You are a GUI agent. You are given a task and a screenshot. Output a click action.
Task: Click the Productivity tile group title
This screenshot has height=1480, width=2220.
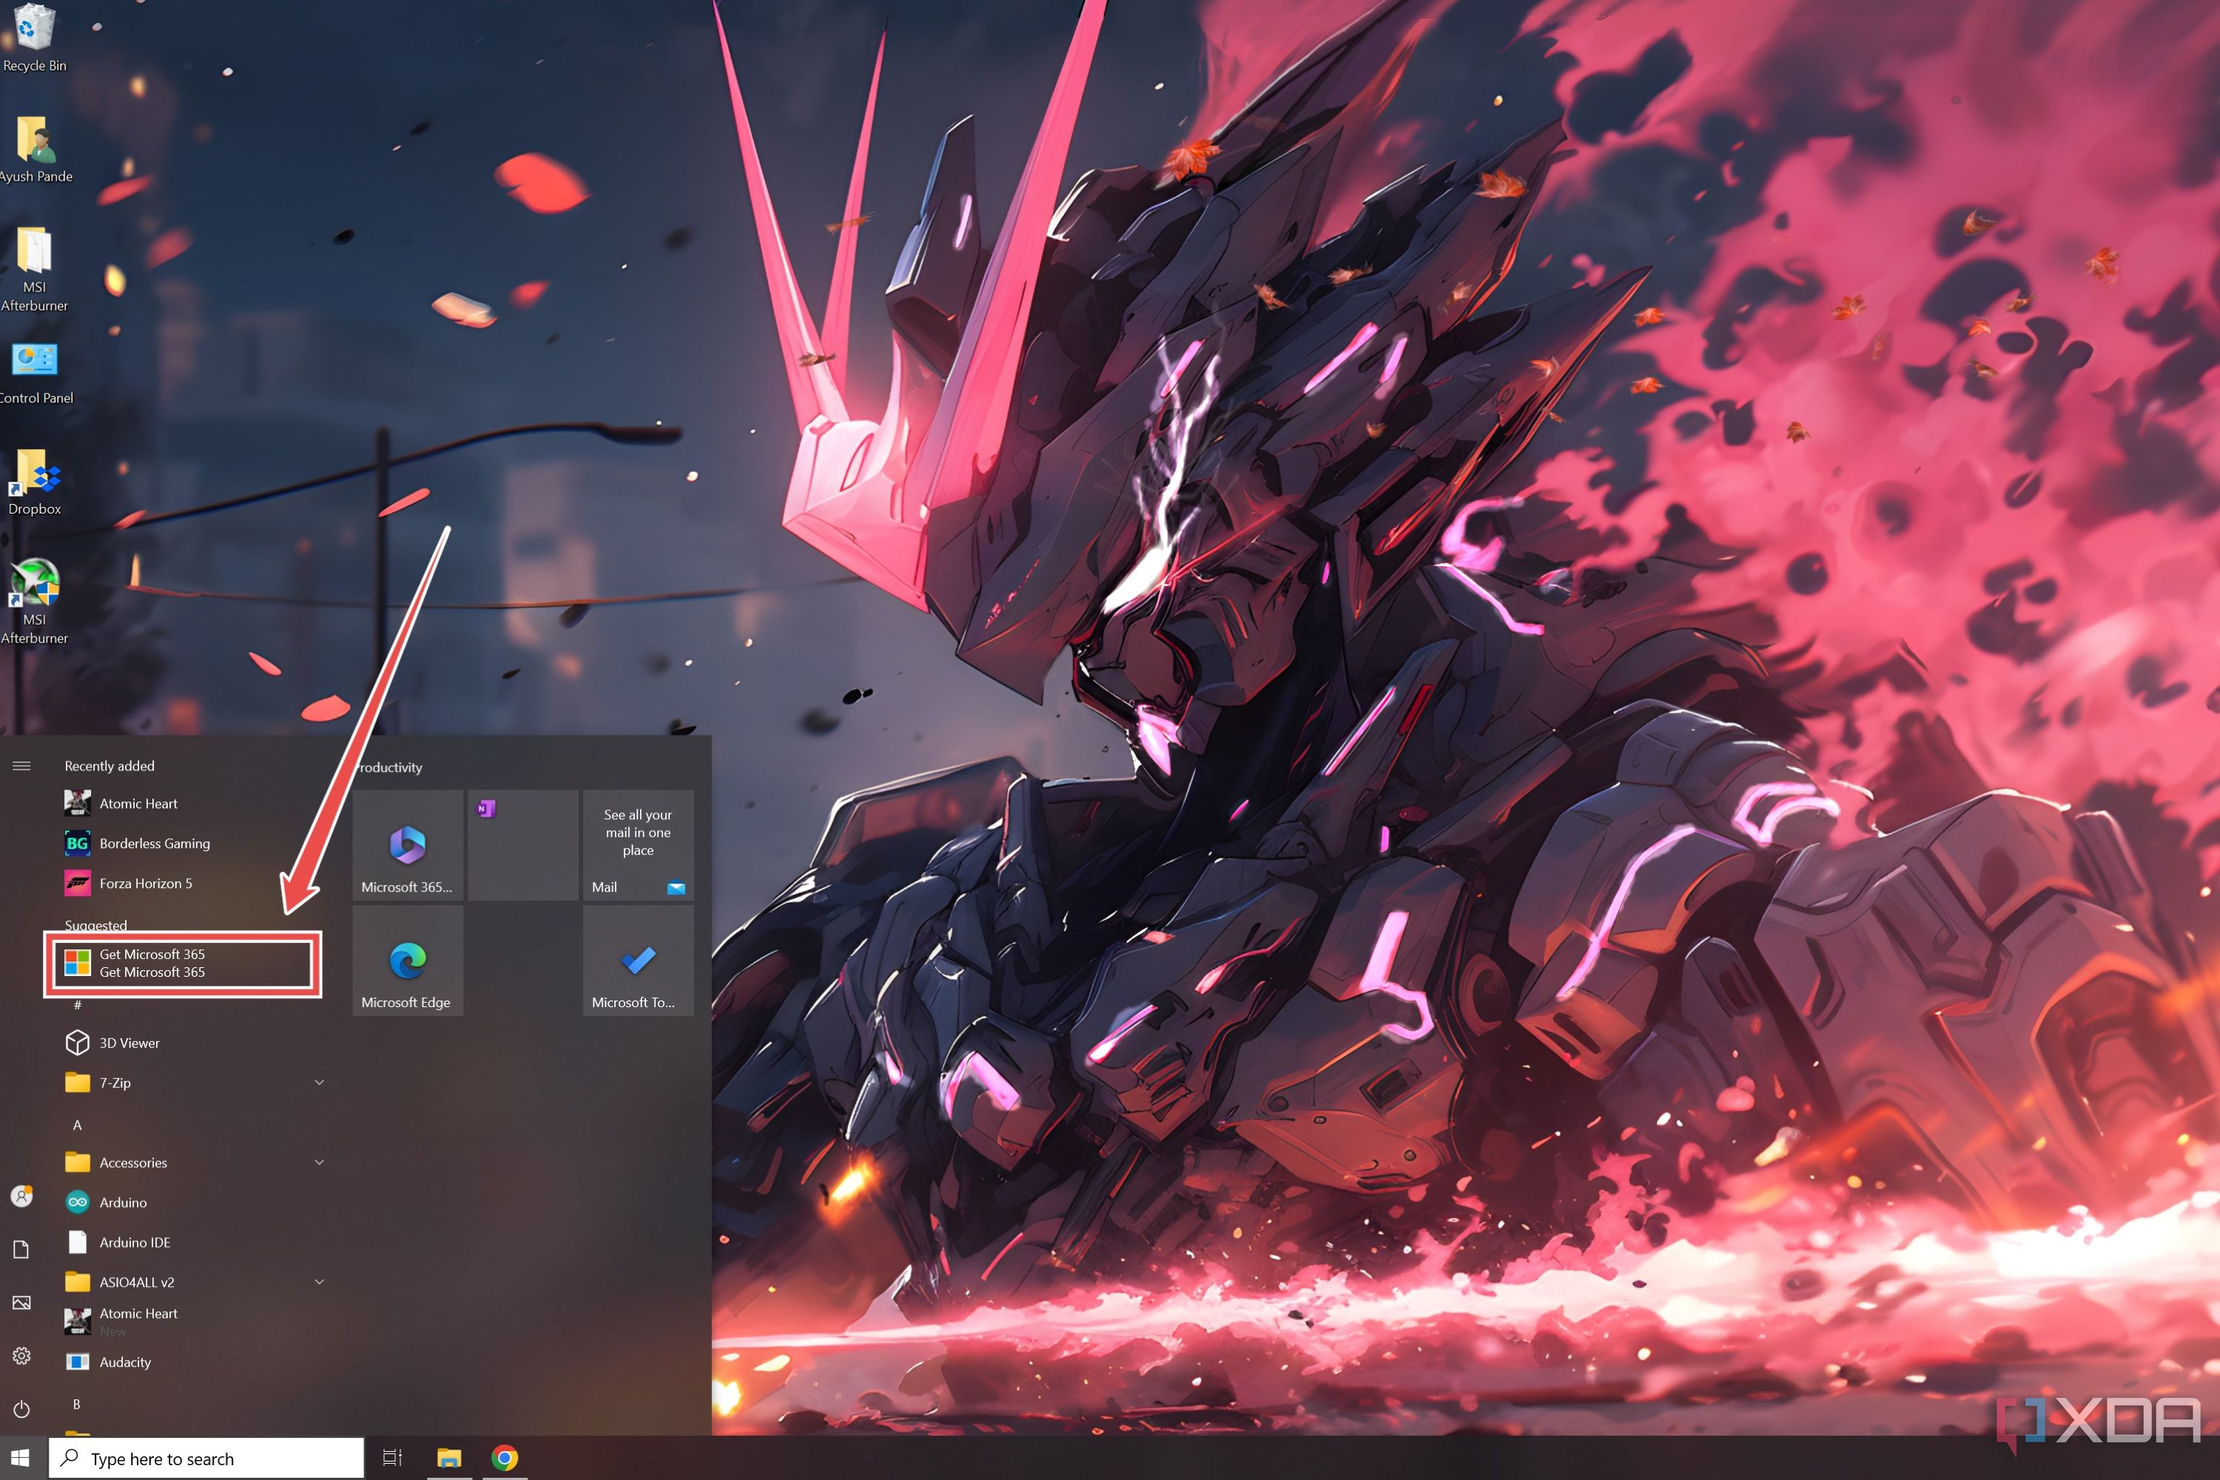[389, 767]
